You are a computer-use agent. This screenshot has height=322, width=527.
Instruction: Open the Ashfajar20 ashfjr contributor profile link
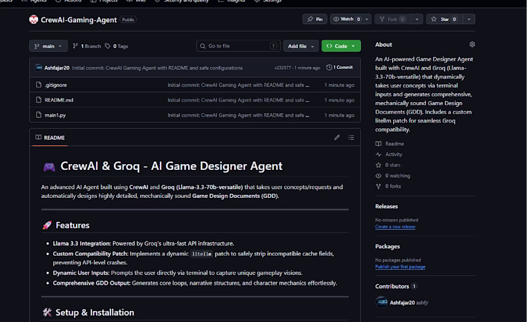[x=409, y=303]
